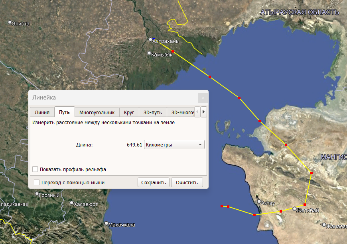Click the Хасавюрт city marker
Screen dimensions: 347x244
pyautogui.click(x=71, y=203)
